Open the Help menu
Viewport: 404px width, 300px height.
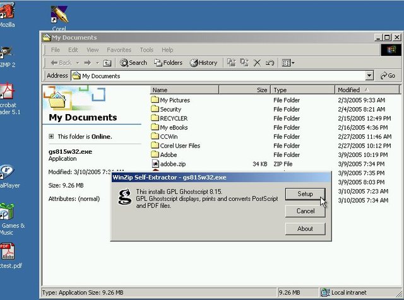click(x=167, y=50)
